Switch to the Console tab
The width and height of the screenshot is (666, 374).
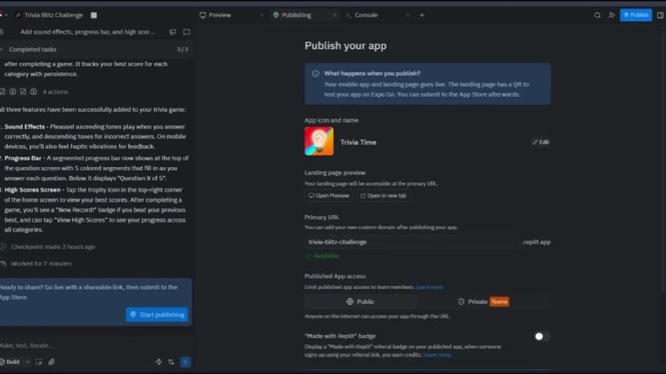click(362, 15)
